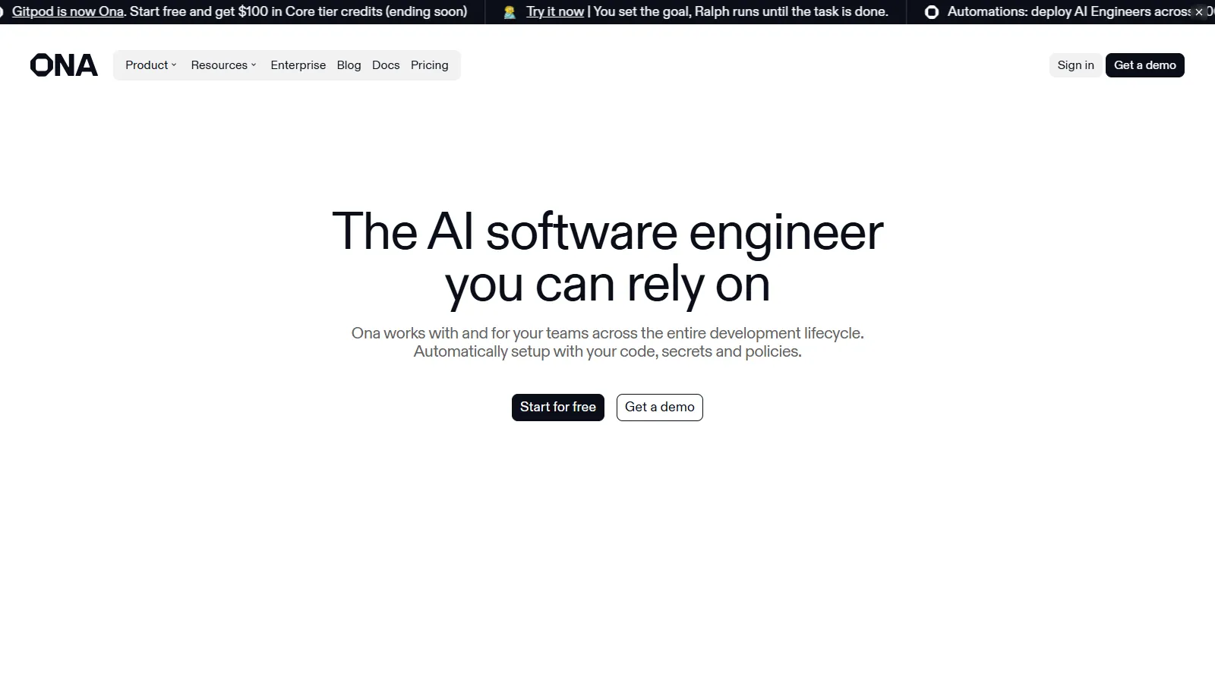Expand the chevron next to Product

coord(175,65)
